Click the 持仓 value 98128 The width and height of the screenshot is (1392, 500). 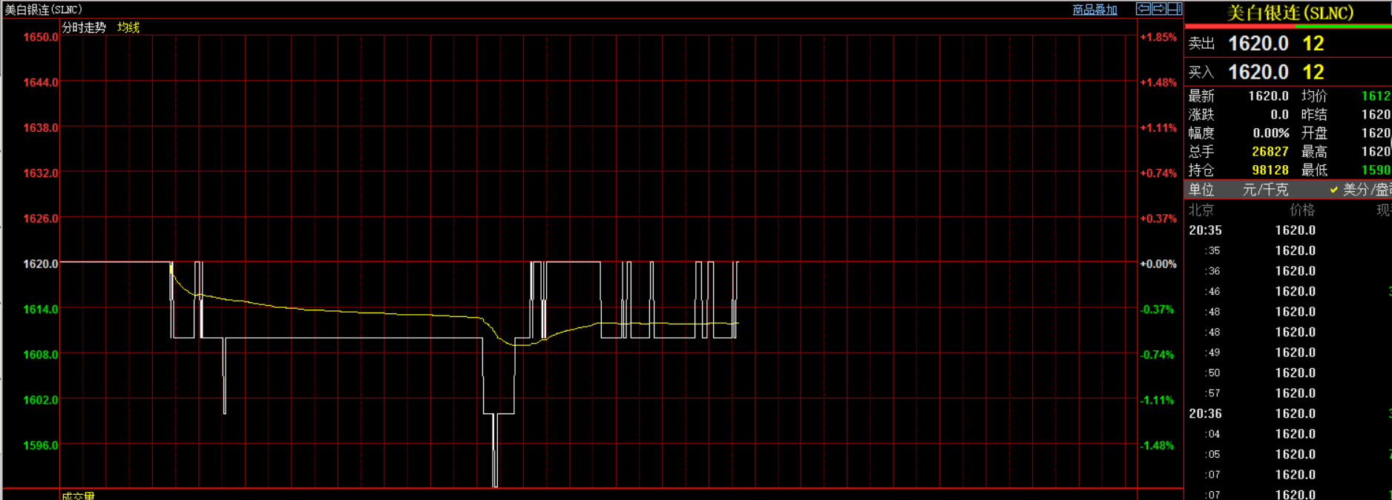pyautogui.click(x=1270, y=170)
